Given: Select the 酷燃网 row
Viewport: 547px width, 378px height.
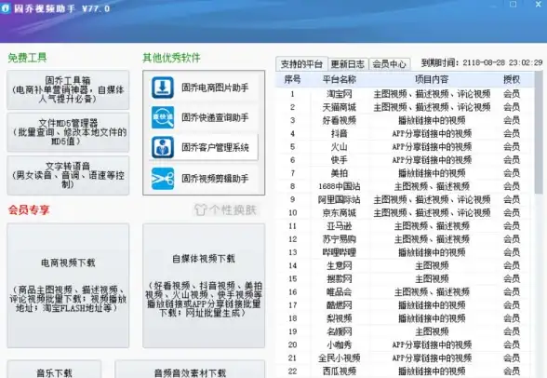Looking at the screenshot, I should (x=405, y=305).
